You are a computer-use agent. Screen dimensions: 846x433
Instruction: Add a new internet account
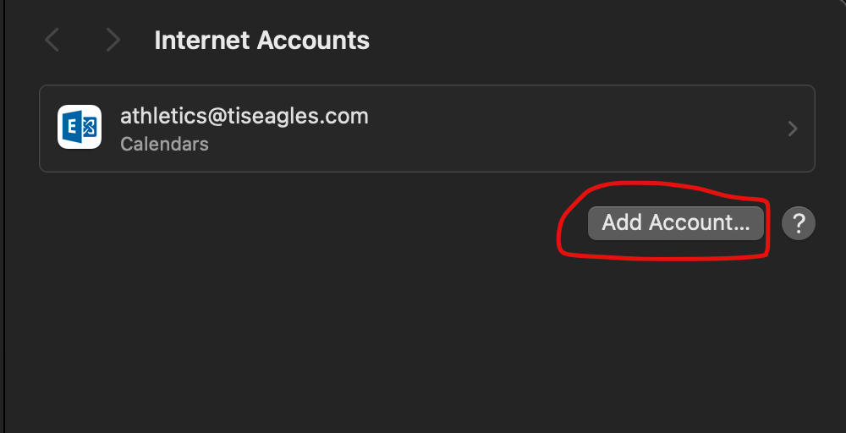(x=675, y=223)
